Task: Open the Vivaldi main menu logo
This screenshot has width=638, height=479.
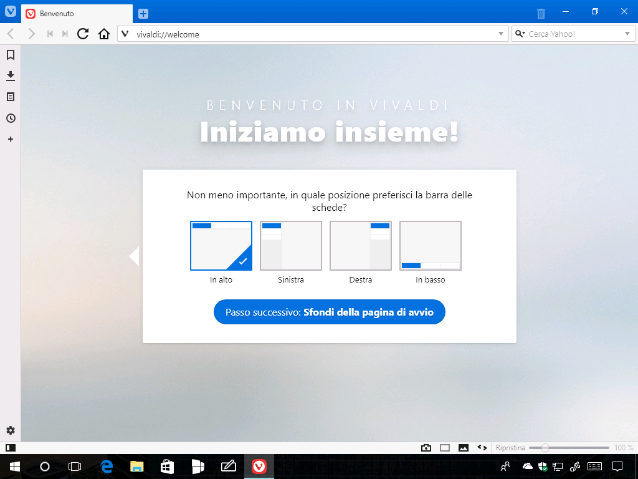Action: tap(10, 11)
